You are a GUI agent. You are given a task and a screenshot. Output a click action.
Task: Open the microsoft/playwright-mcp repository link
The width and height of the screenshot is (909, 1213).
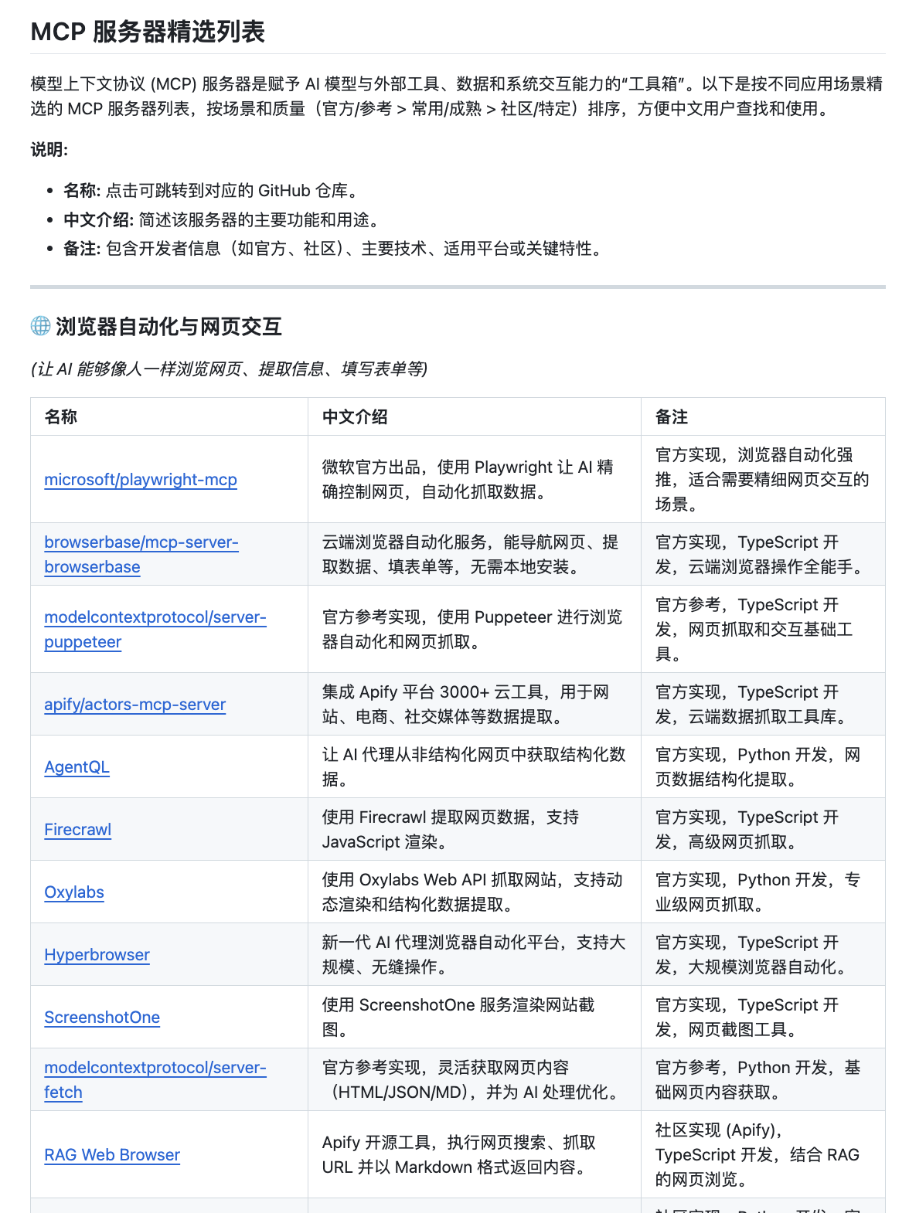141,480
